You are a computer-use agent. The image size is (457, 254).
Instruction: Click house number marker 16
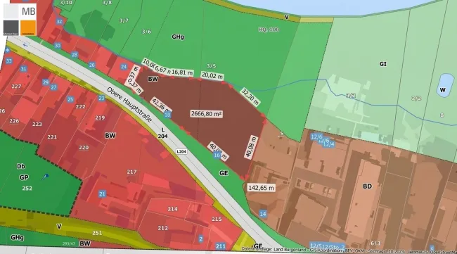click(x=217, y=155)
